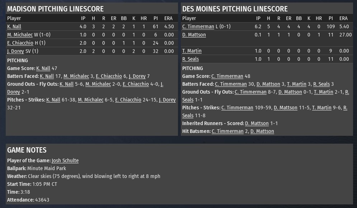This screenshot has width=357, height=208.
Task: Open J. Dorey in Madison Batters Faced line
Action: coord(137,76)
